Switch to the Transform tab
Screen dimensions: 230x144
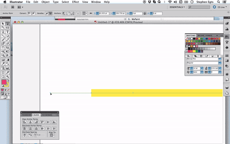(26, 115)
